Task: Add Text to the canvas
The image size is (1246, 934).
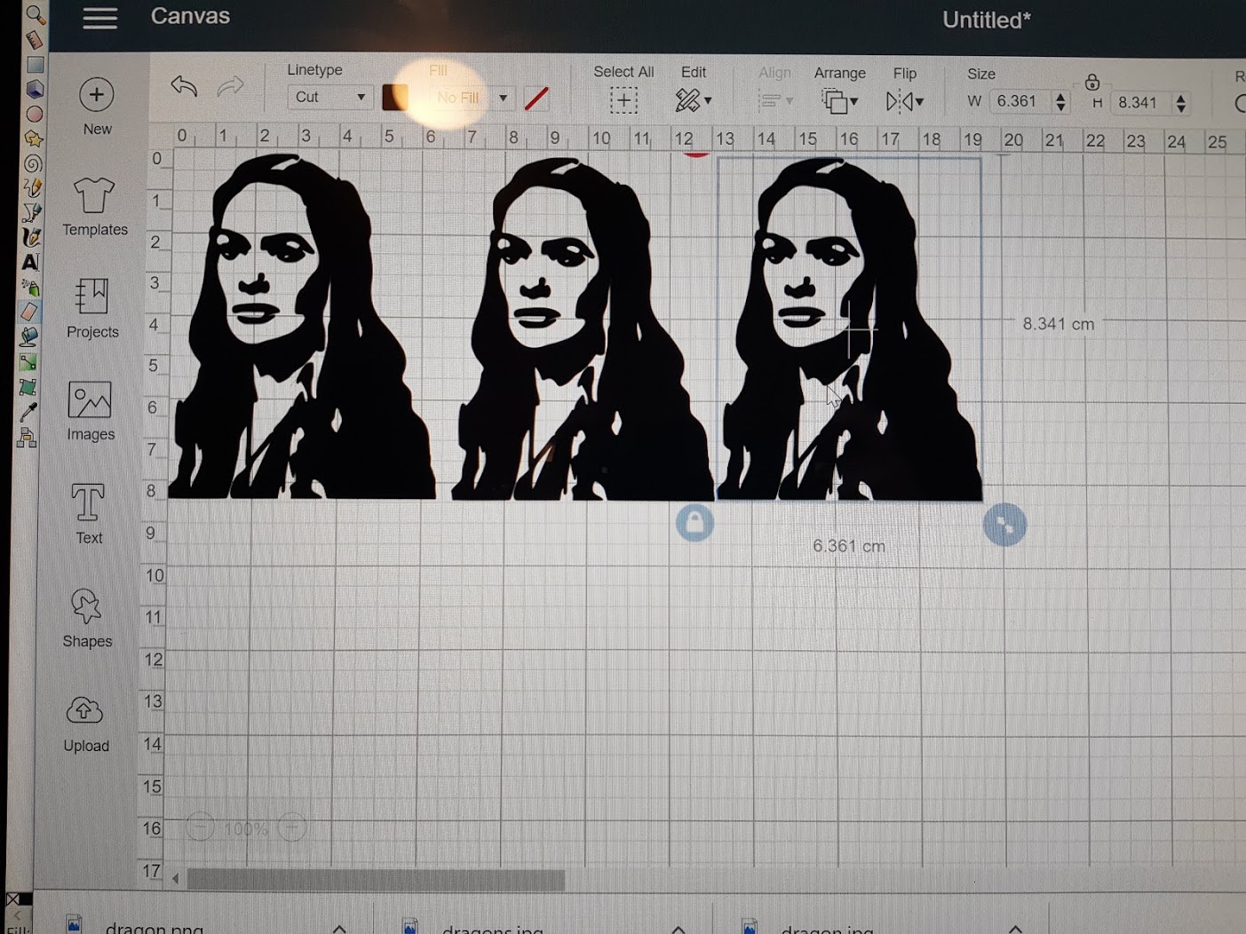Action: 89,514
